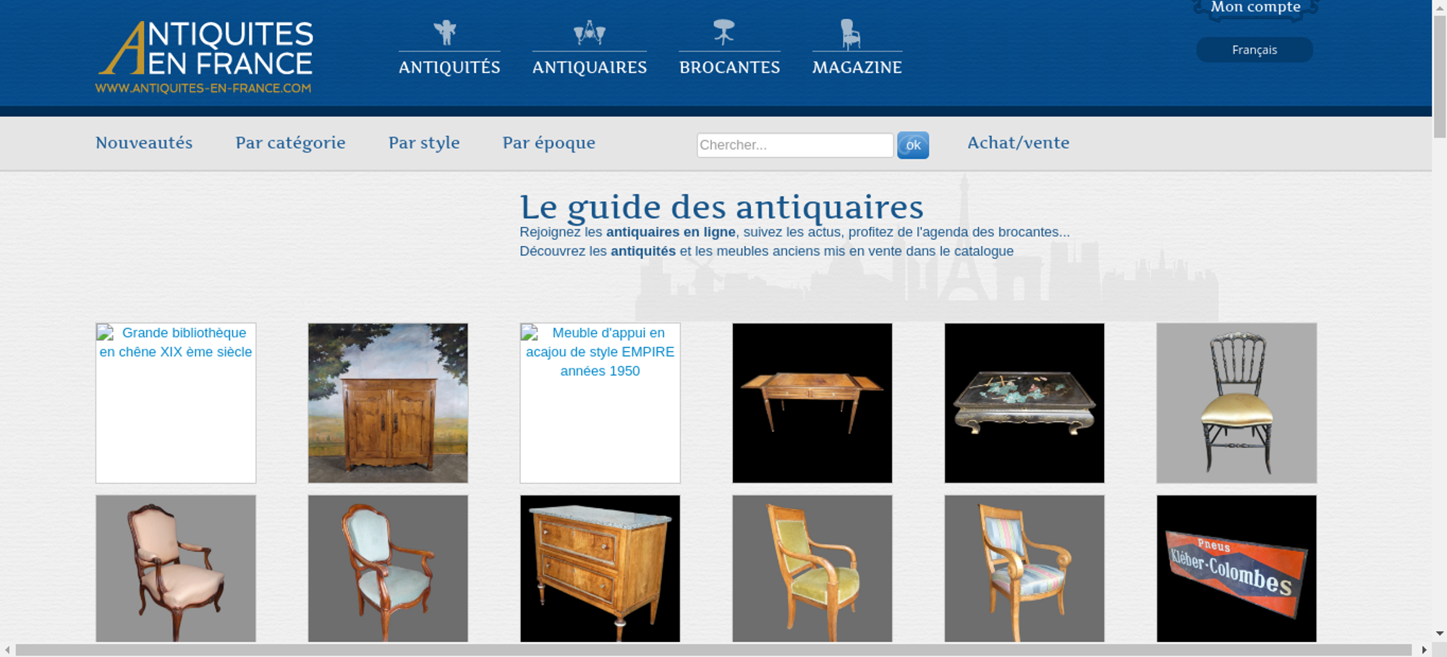
Task: Click the Grande bibliothèque en chêne link
Action: 176,342
